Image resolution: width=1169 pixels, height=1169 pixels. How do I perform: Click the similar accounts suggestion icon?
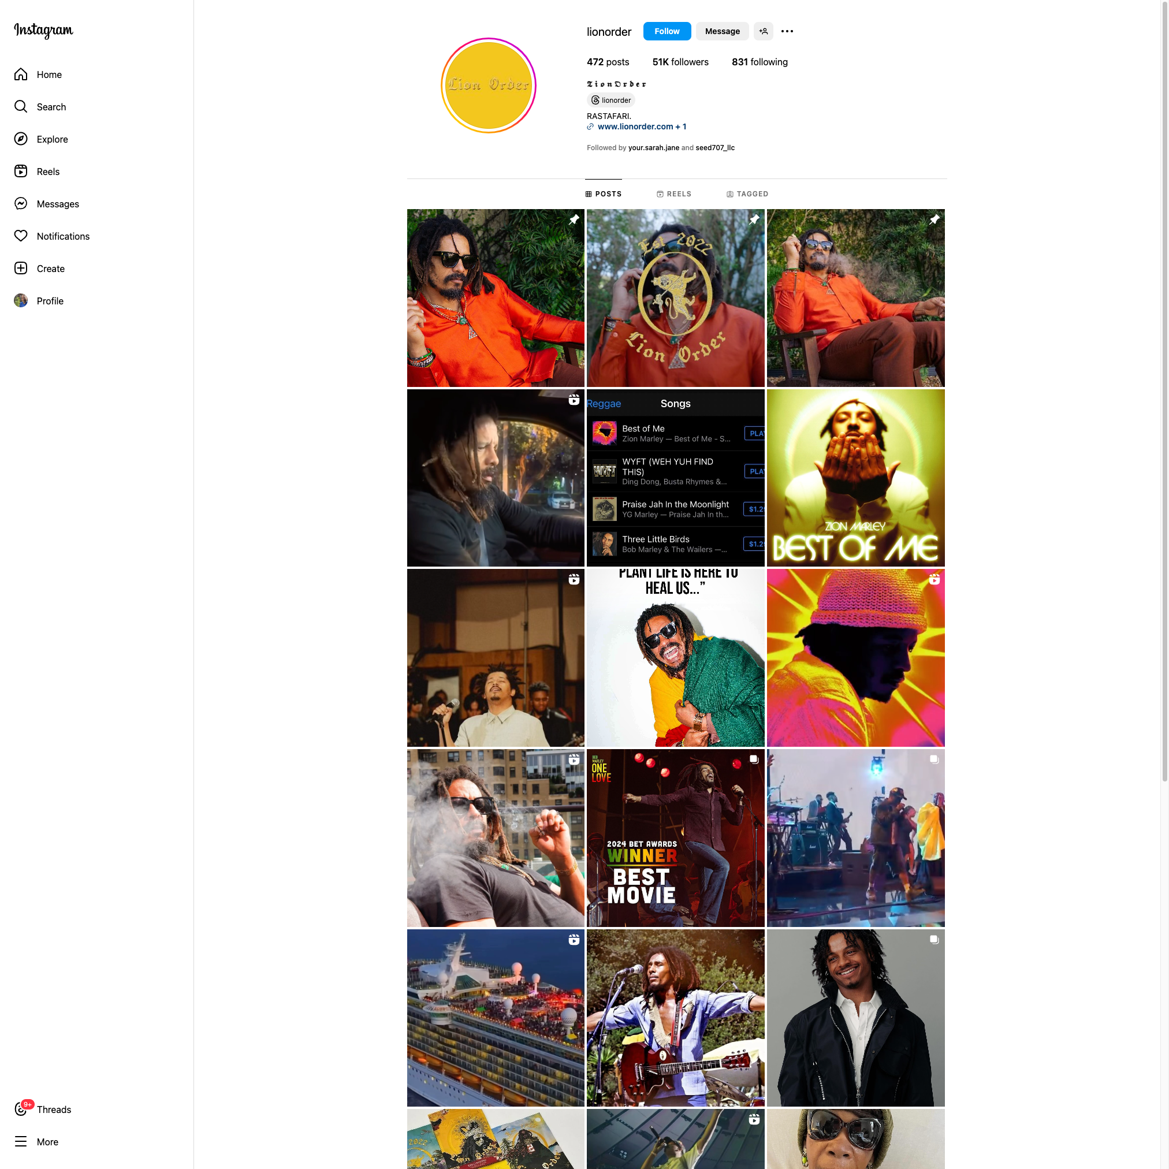(764, 31)
